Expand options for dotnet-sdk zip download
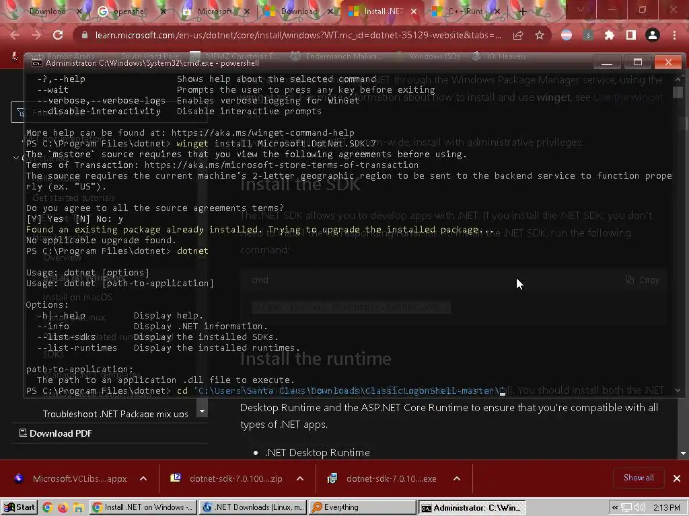Viewport: 689px width, 516px height. [300, 478]
